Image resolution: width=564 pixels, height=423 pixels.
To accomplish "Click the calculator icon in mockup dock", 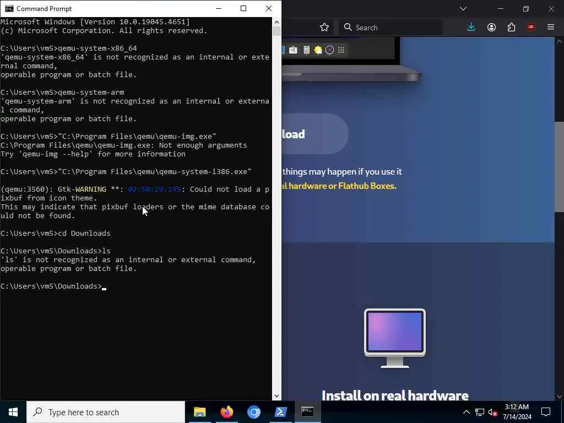I will (306, 50).
